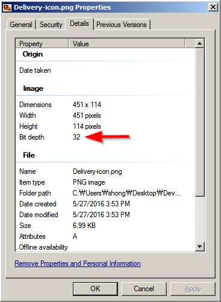Click the Date modified value 5/27/2016 3:53 PM

[101, 215]
